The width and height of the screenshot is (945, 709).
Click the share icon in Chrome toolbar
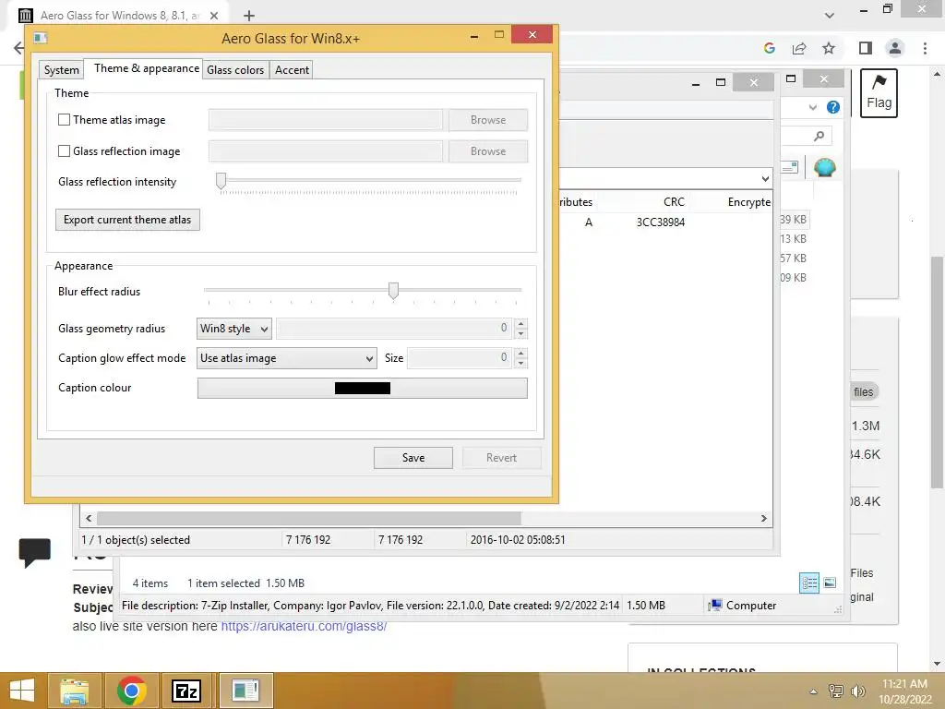(x=799, y=48)
